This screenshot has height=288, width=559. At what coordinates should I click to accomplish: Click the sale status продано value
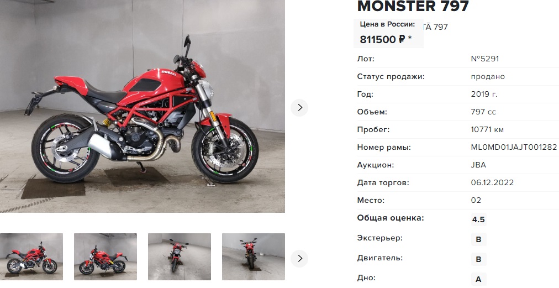point(488,76)
